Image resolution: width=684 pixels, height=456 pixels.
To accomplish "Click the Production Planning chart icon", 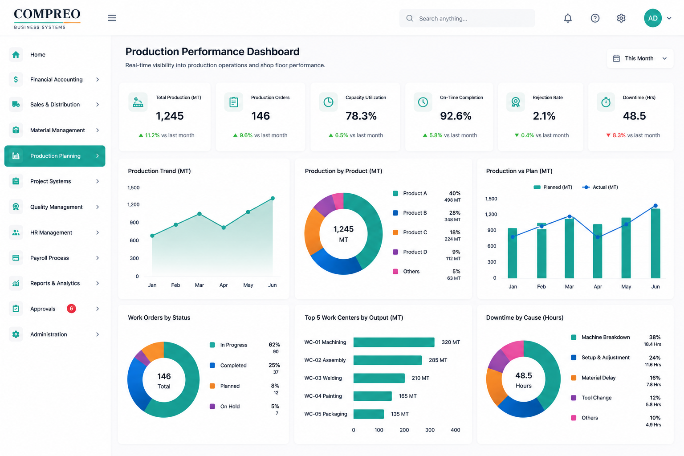I will click(x=16, y=156).
